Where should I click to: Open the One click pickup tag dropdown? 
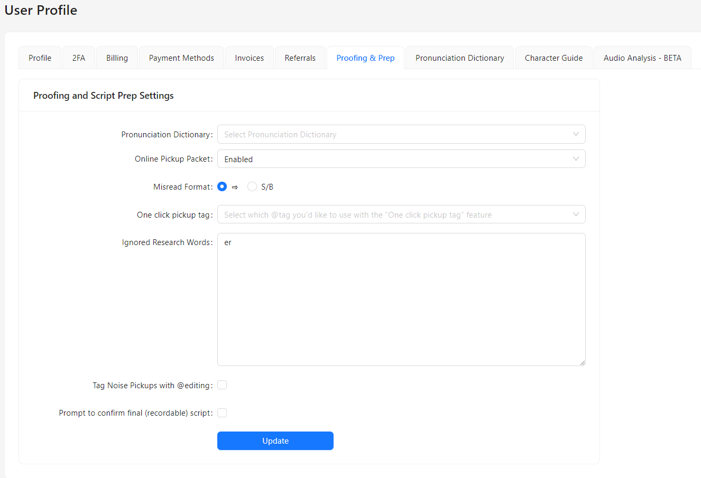(x=401, y=214)
